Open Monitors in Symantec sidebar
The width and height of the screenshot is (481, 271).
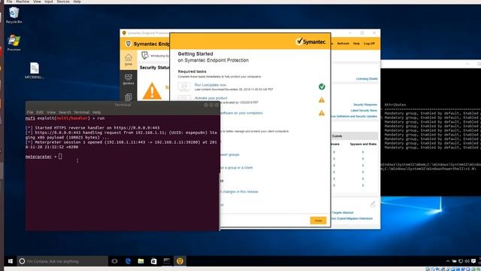(129, 79)
